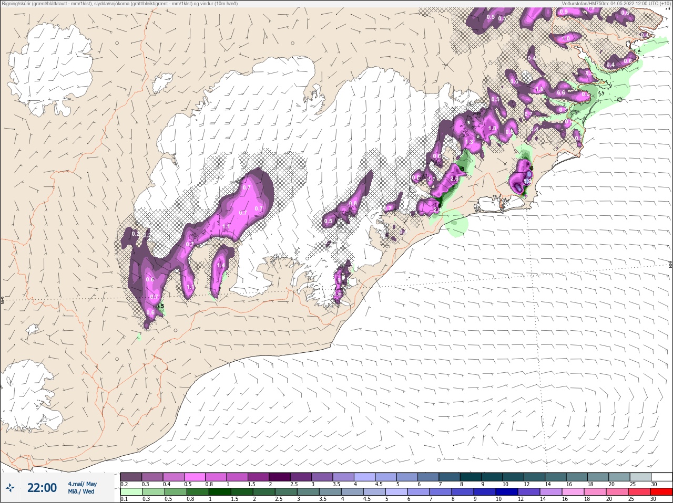Click the '2.6' precipitation value on the map

[x=454, y=179]
